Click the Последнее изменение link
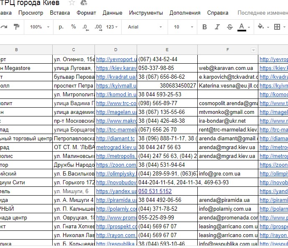This screenshot has height=248, width=288. [263, 13]
